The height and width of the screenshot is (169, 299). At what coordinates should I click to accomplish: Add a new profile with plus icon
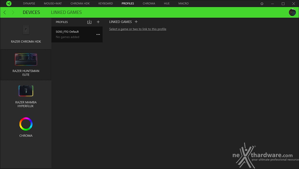(x=98, y=22)
